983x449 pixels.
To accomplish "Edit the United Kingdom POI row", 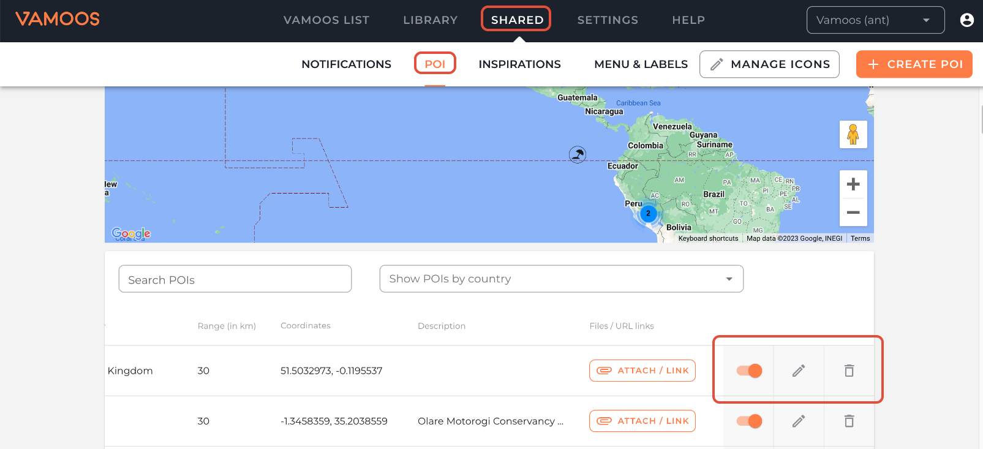I will tap(799, 371).
